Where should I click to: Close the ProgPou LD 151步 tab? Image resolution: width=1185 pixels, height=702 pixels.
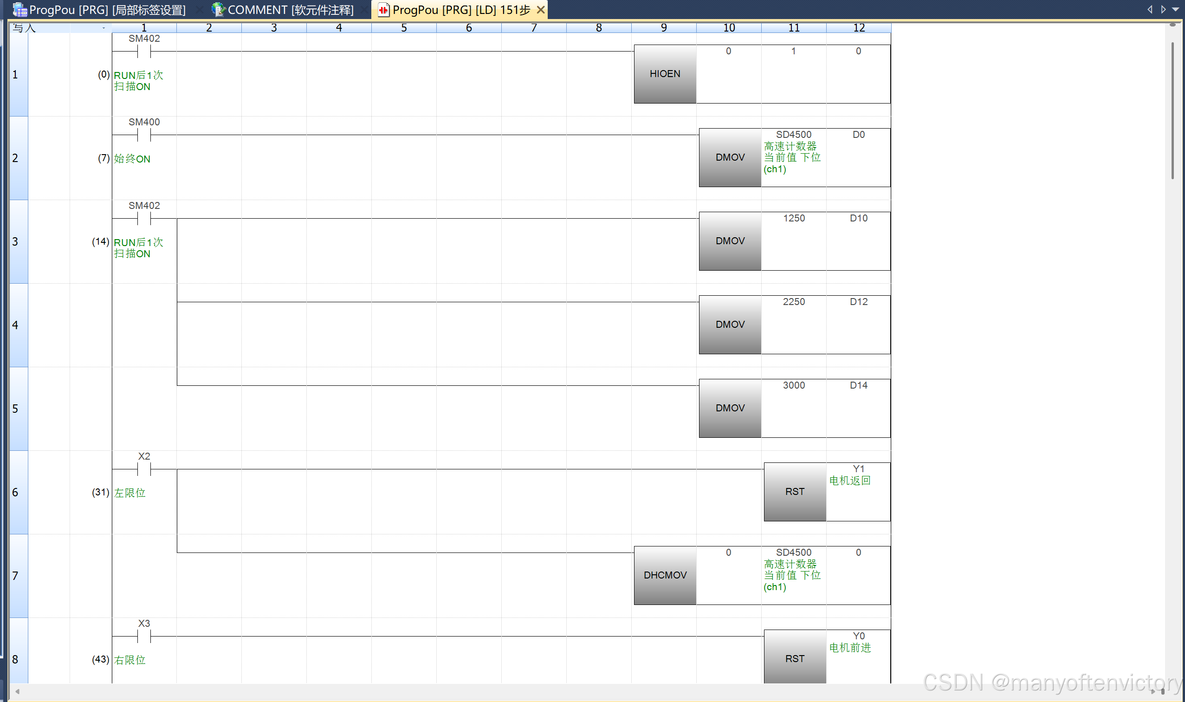[540, 9]
